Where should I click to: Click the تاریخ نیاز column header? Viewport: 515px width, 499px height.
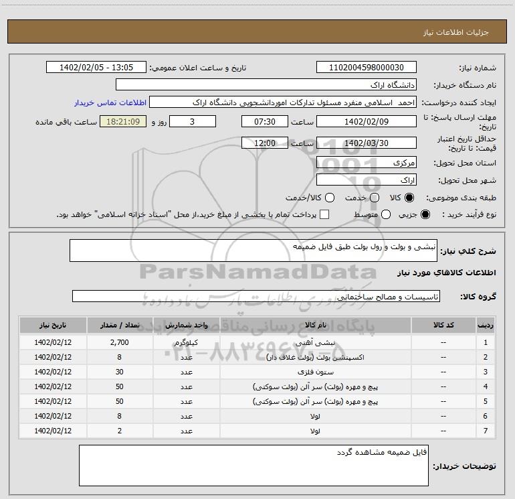pos(53,325)
